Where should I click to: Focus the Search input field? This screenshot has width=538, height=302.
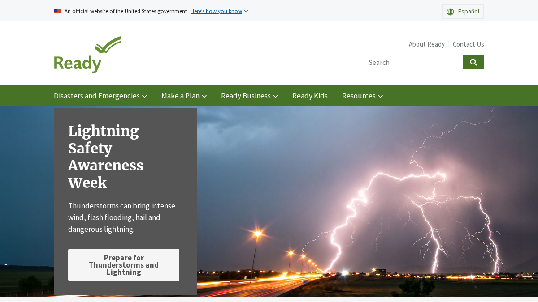[x=414, y=62]
